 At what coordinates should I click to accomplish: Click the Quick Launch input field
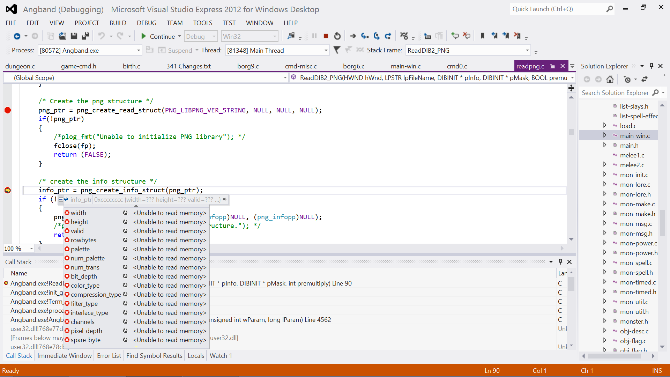tap(558, 9)
